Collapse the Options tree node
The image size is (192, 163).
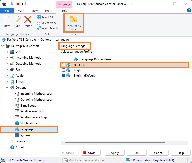(x=7, y=88)
